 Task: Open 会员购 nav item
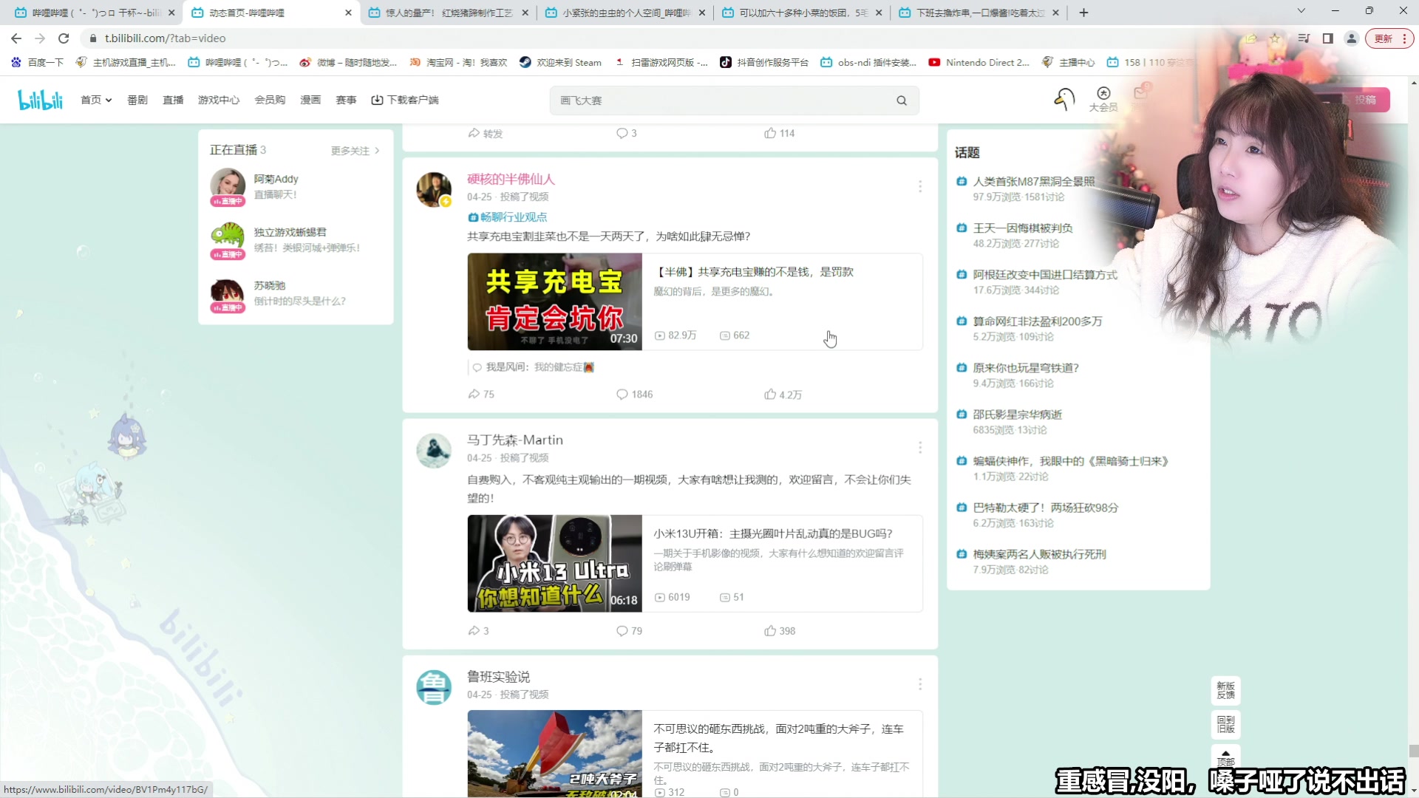pos(270,100)
